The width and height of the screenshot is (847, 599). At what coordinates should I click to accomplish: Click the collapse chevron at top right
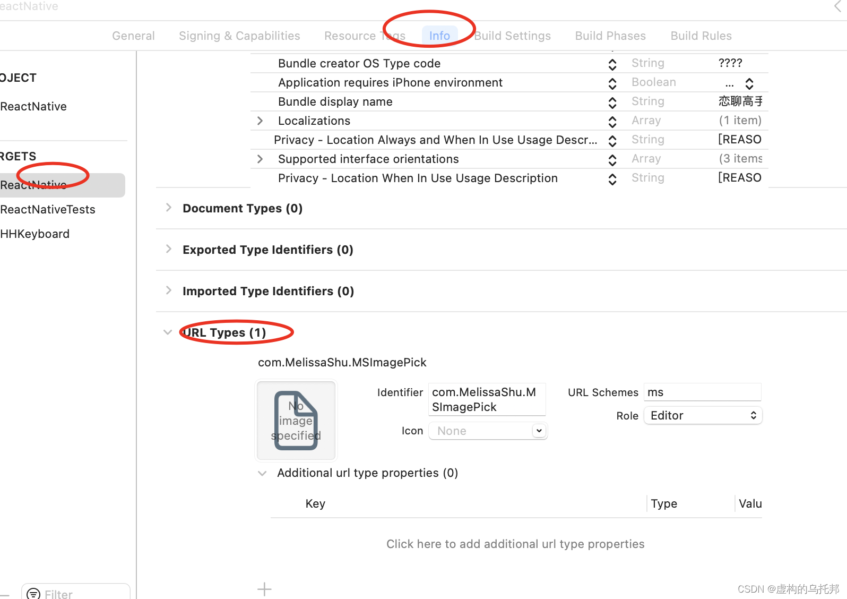click(x=837, y=7)
